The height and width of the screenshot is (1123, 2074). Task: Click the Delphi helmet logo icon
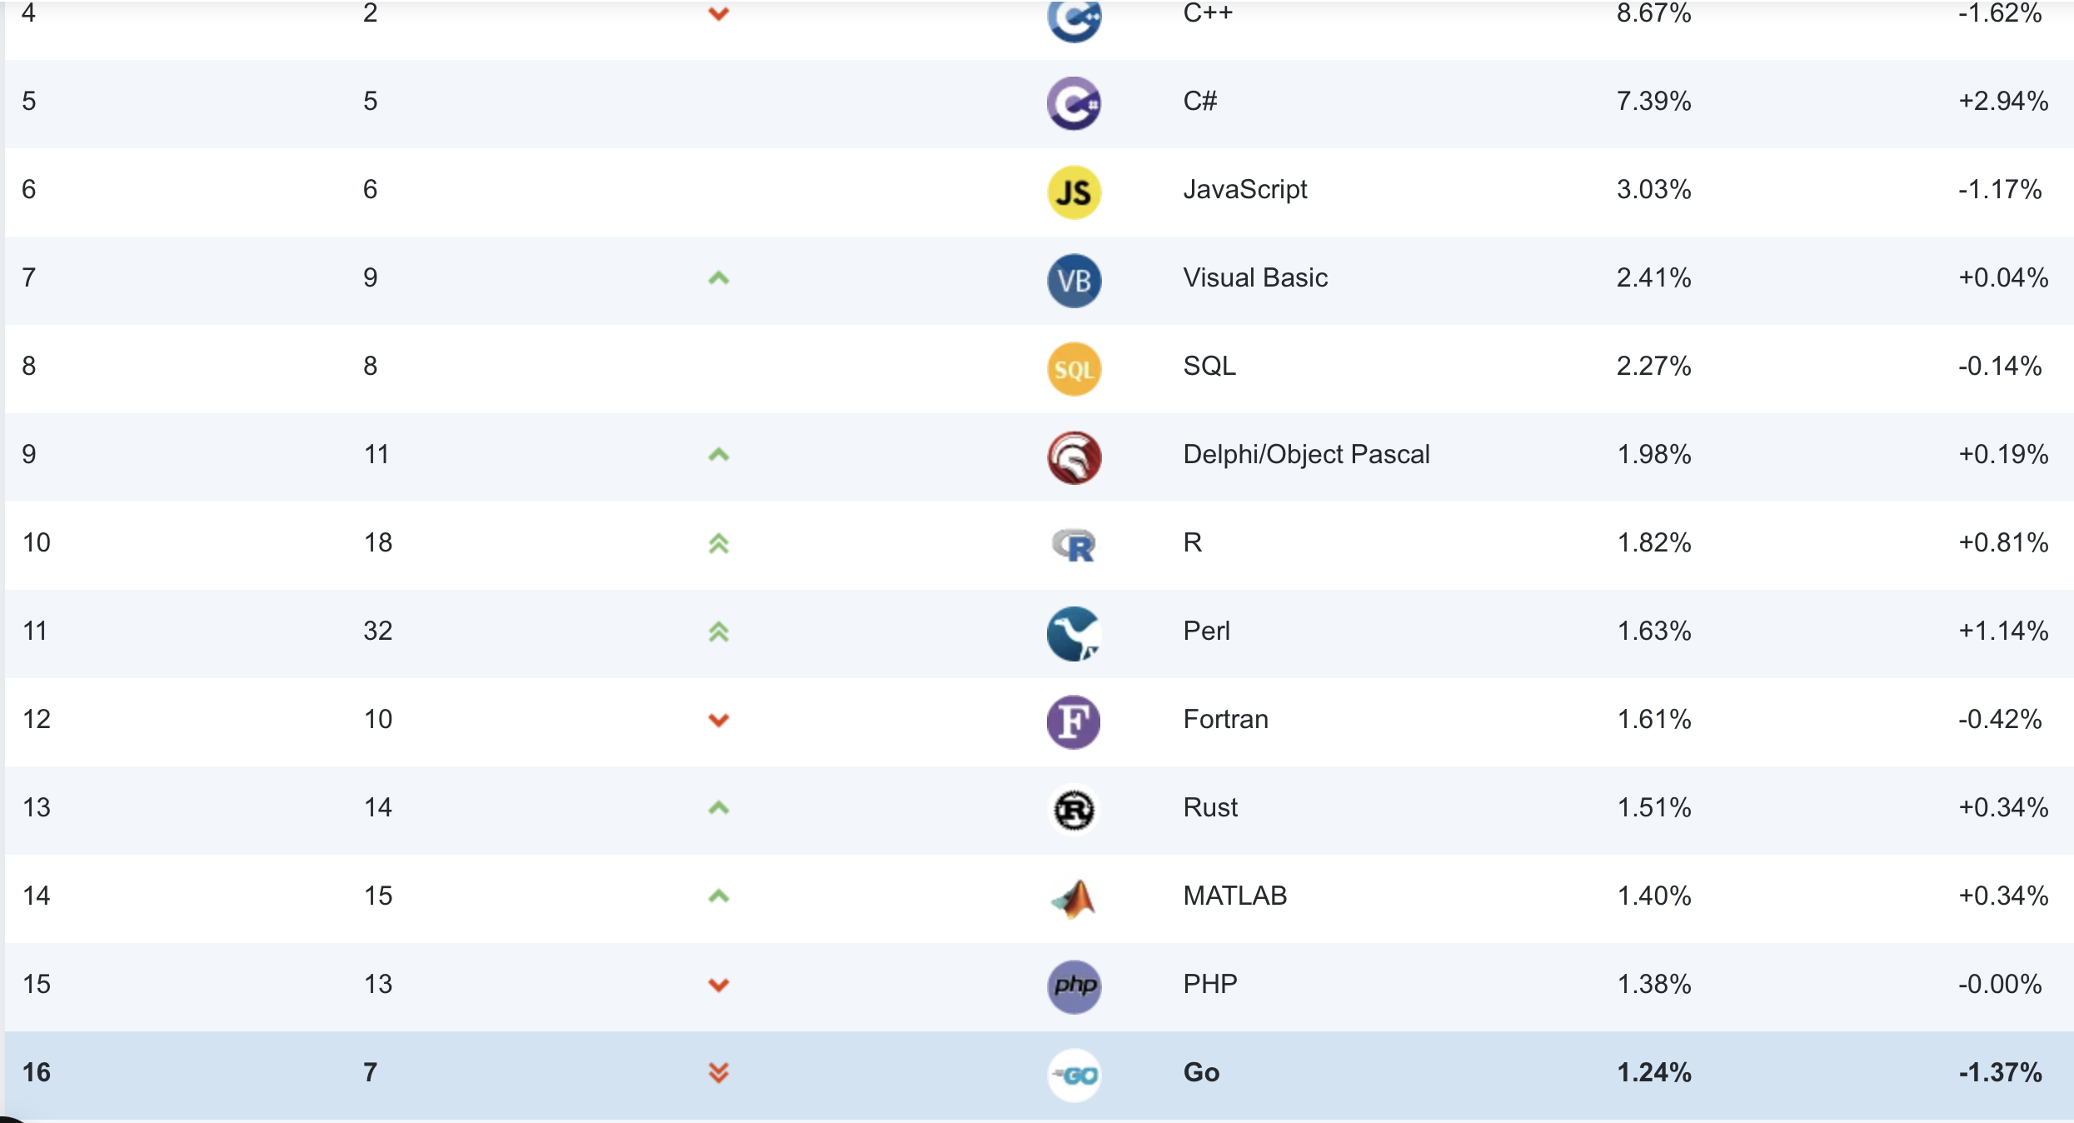(1074, 457)
